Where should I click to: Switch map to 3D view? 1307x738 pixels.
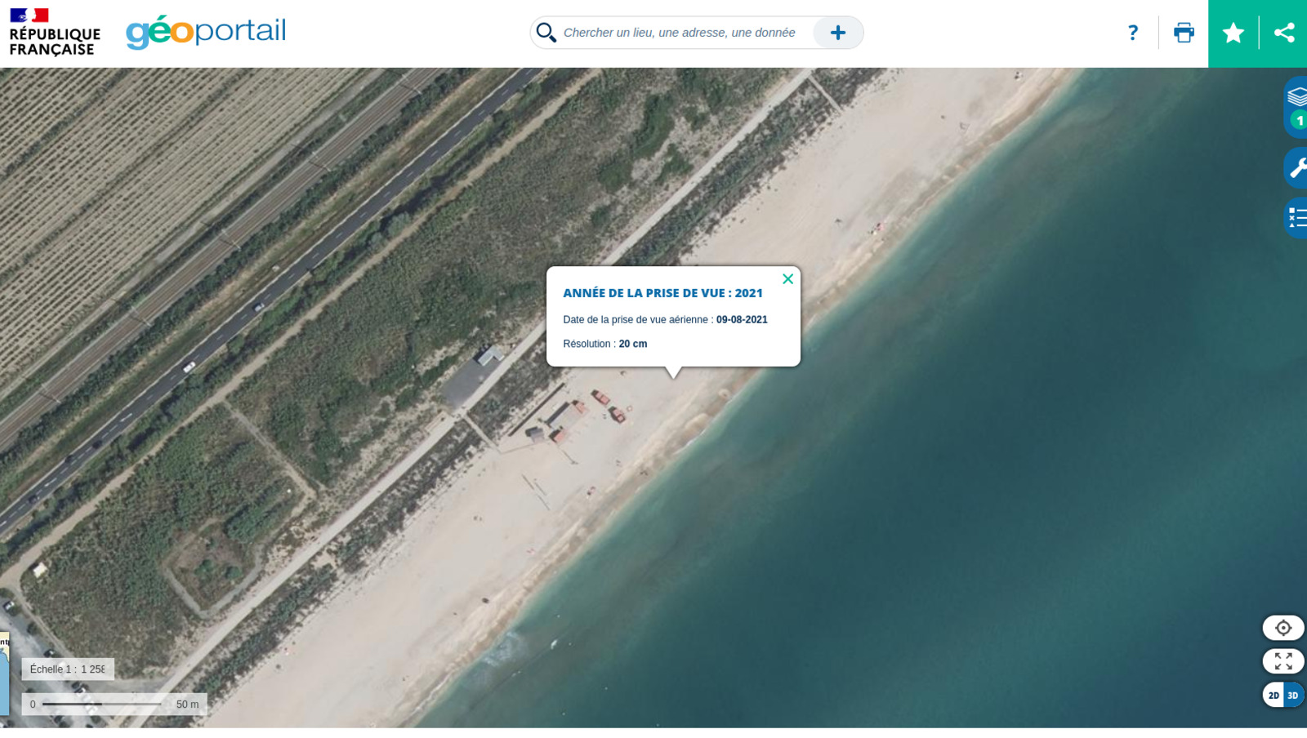click(x=1293, y=696)
